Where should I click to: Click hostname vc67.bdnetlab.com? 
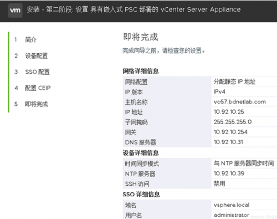pos(240,101)
